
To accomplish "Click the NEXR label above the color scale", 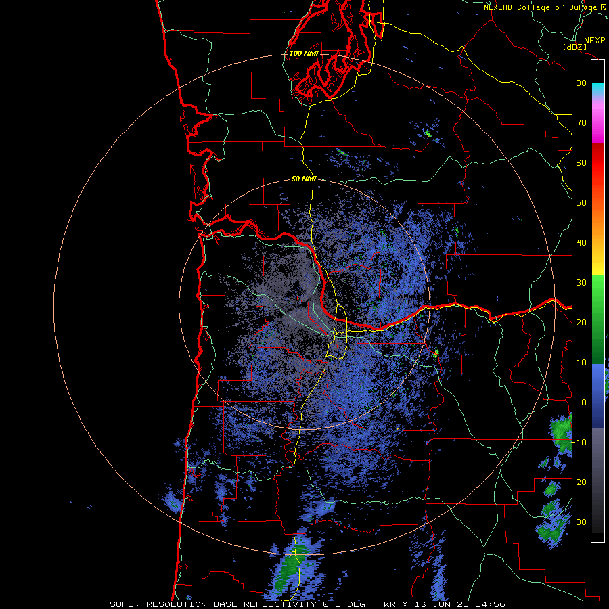I will (x=594, y=41).
